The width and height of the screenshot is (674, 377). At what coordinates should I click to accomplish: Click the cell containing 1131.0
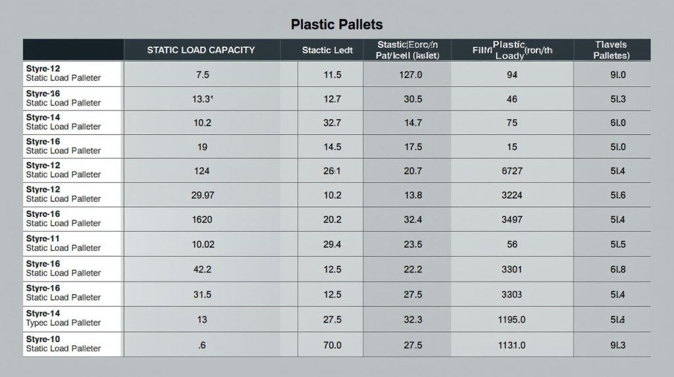(x=512, y=345)
